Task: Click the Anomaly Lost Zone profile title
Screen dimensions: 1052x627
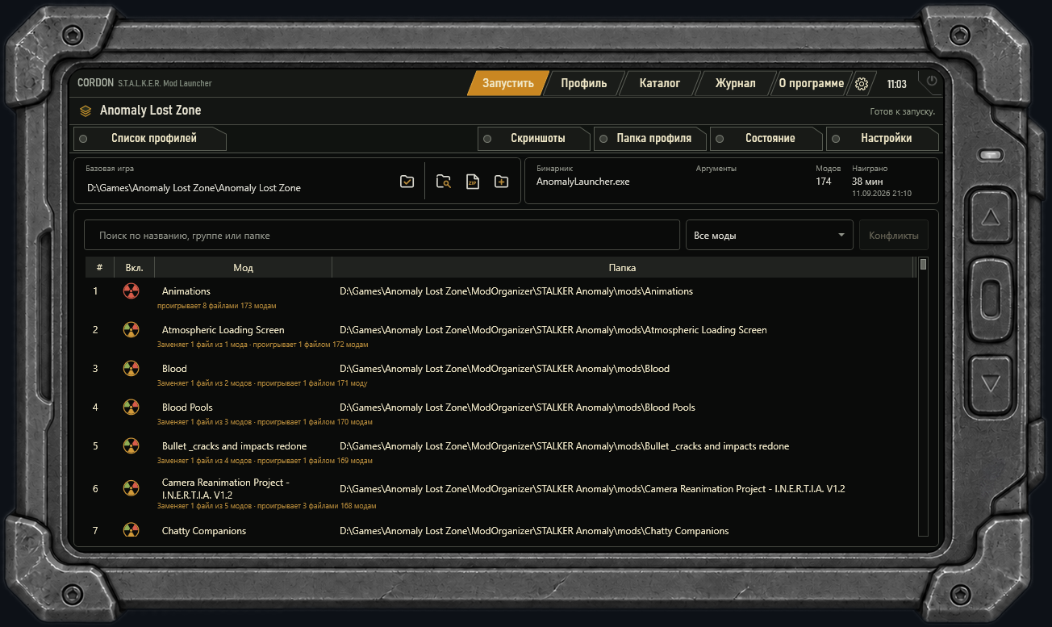Action: coord(150,111)
